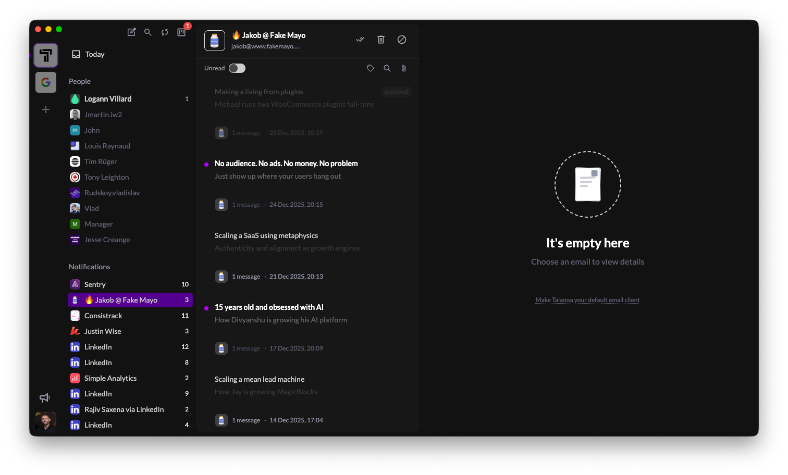The height and width of the screenshot is (475, 788).
Task: Search within the Jakob conversation list
Action: coord(387,68)
